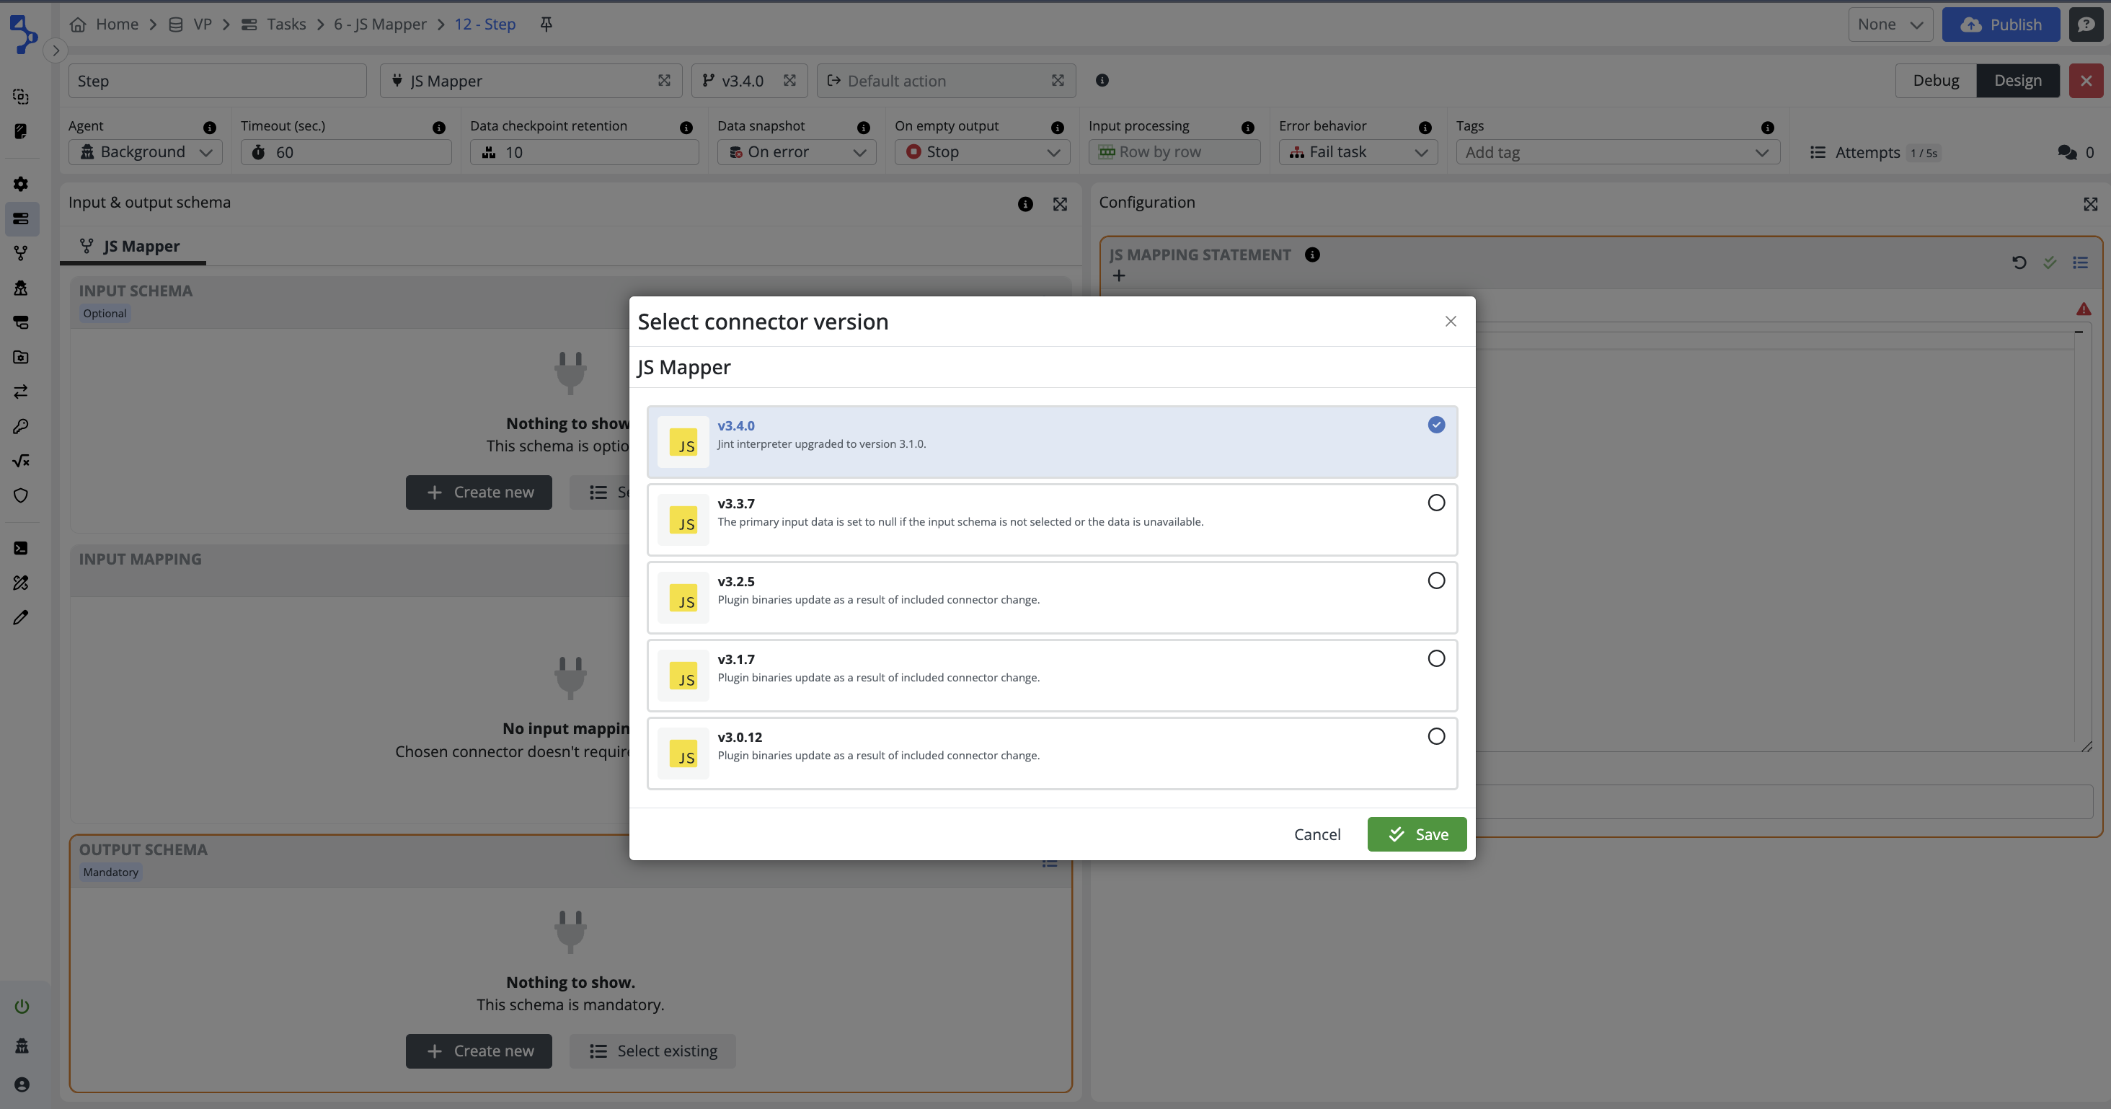Click the expand icon in Configuration panel
This screenshot has width=2111, height=1109.
[2089, 203]
